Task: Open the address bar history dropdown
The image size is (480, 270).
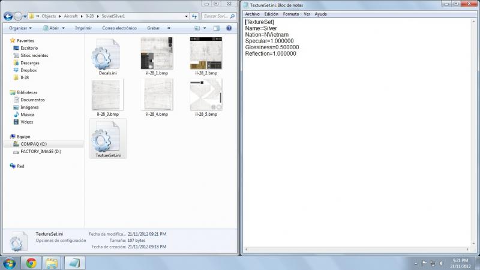Action: coord(186,16)
